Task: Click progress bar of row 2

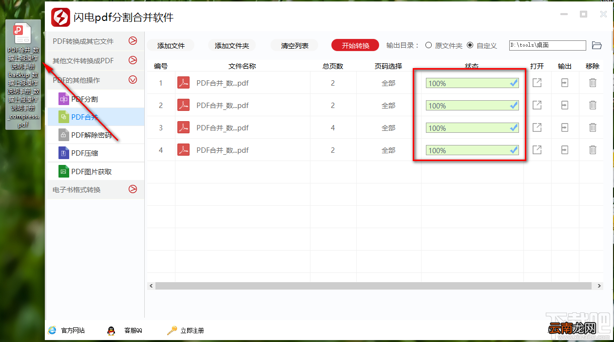Action: click(472, 106)
